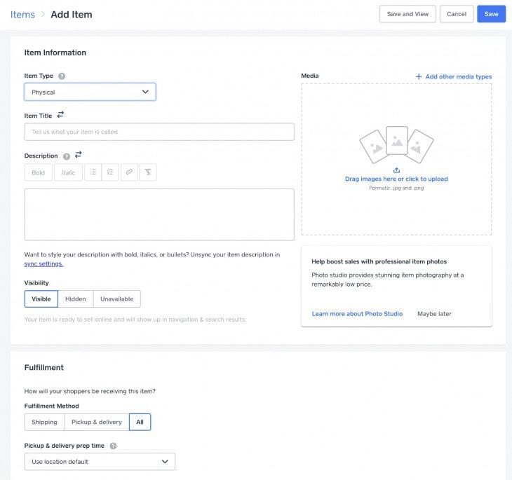
Task: Focus the Description text area
Action: [x=159, y=214]
